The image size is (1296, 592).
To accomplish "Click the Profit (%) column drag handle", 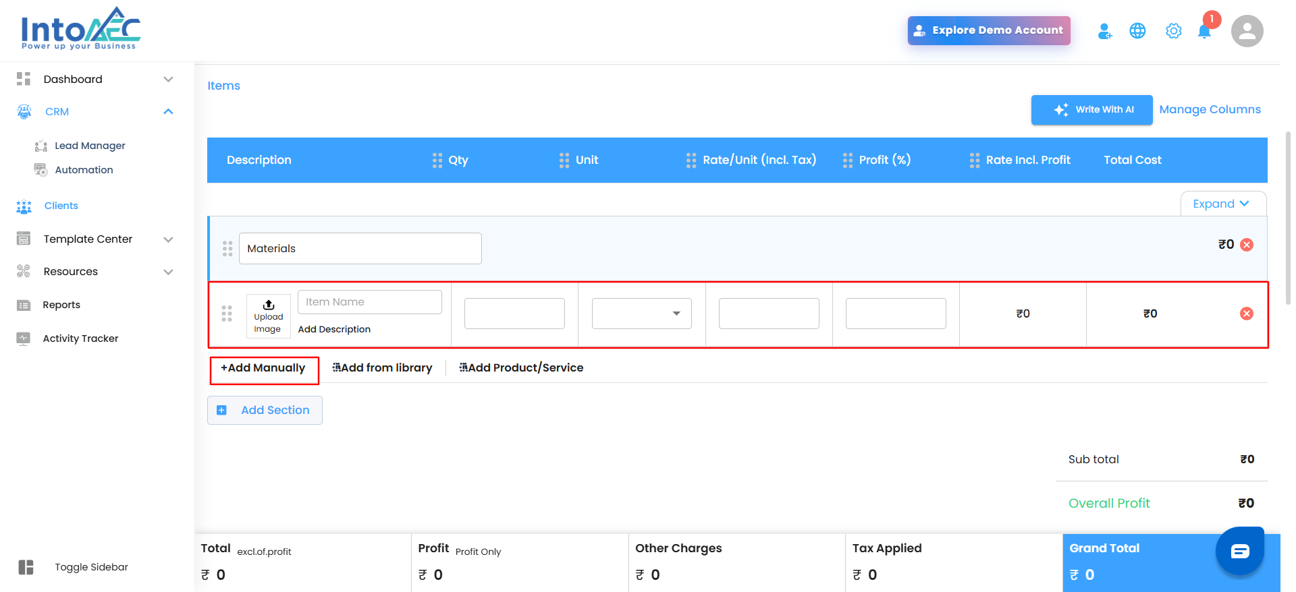I will 848,160.
